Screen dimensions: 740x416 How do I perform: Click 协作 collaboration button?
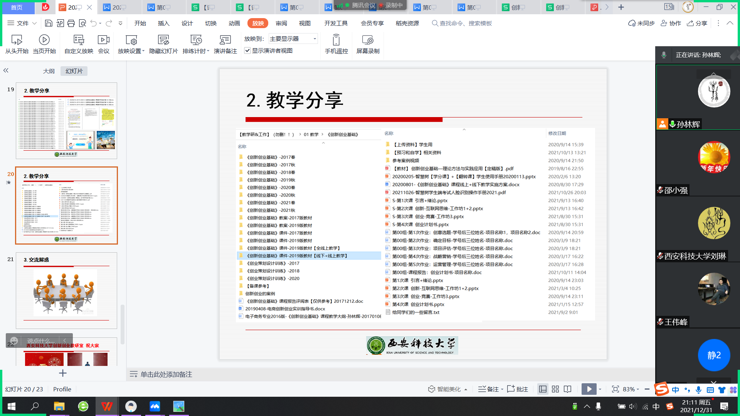(671, 23)
